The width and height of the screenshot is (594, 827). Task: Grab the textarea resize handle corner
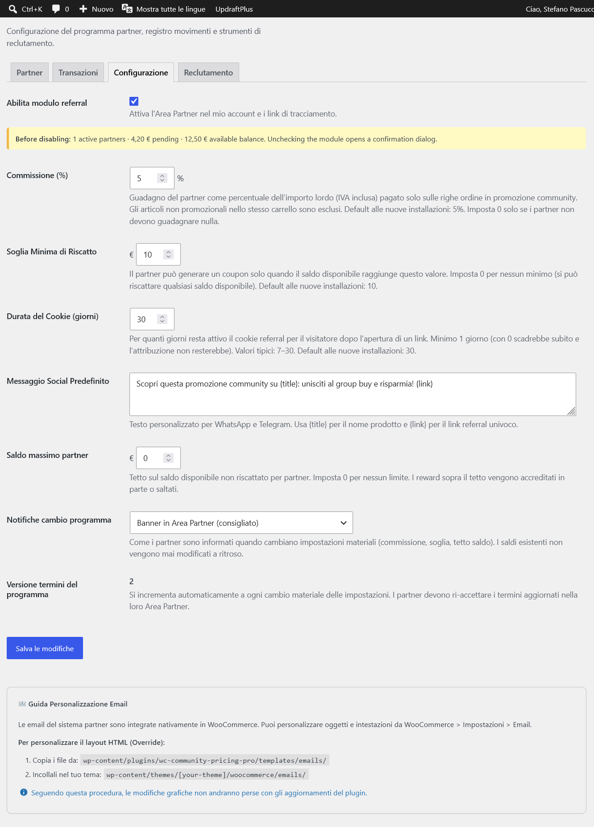(x=571, y=411)
